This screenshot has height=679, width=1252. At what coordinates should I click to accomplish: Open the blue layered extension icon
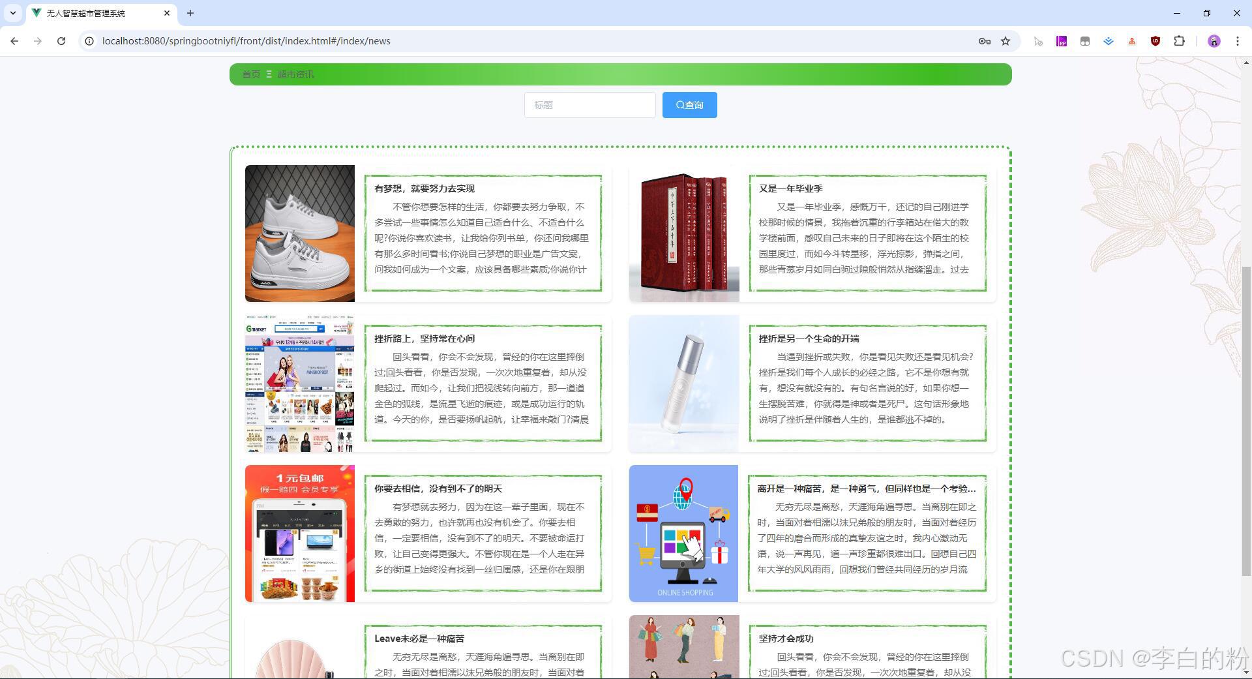coord(1109,41)
